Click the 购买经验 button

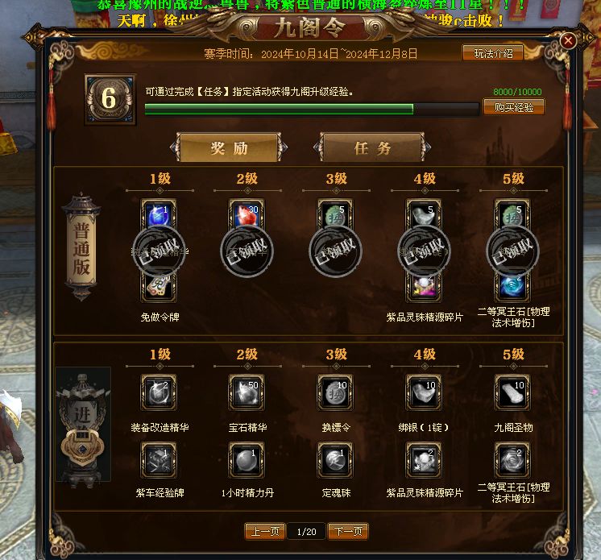point(514,107)
